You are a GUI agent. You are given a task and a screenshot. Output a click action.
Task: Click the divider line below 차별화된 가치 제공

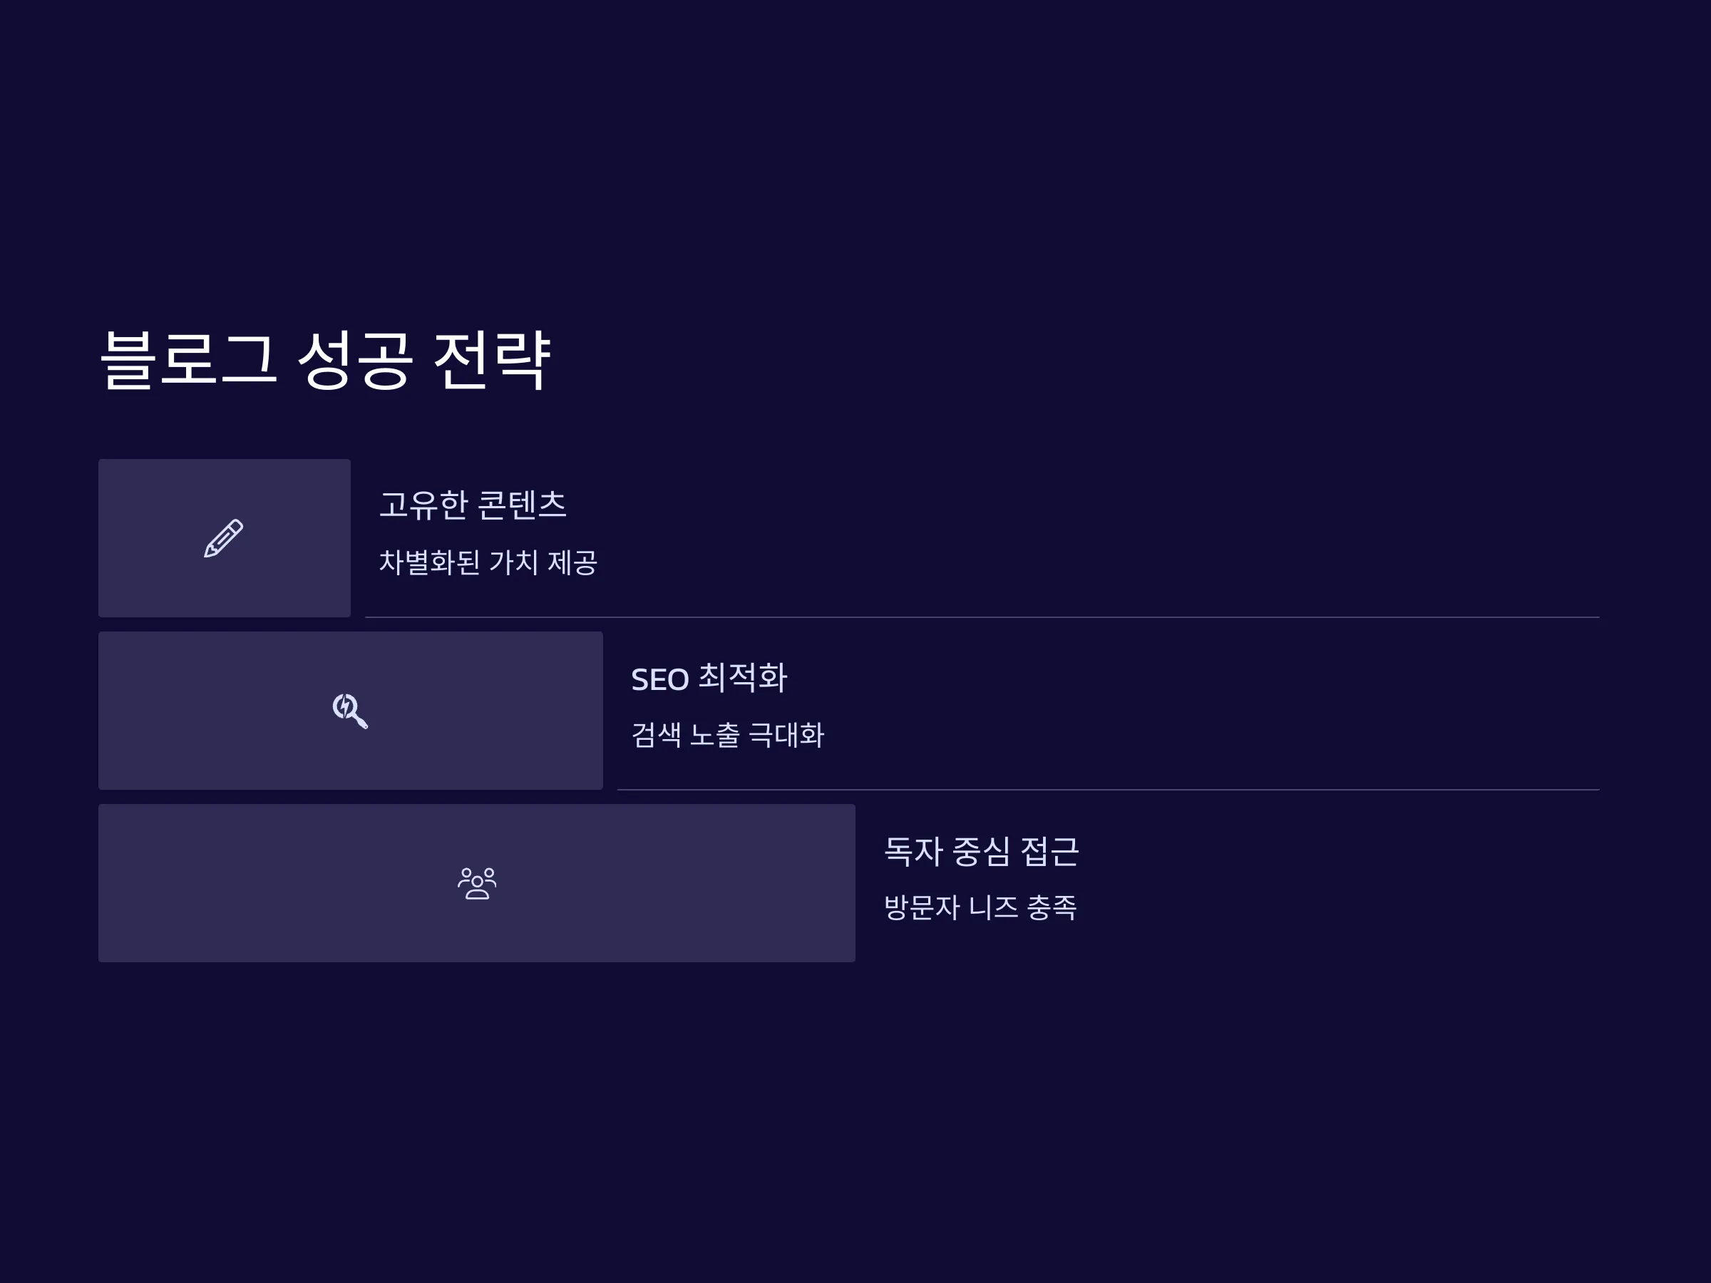[982, 617]
